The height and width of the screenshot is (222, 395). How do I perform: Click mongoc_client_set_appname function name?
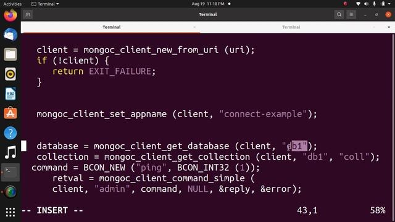(101, 114)
